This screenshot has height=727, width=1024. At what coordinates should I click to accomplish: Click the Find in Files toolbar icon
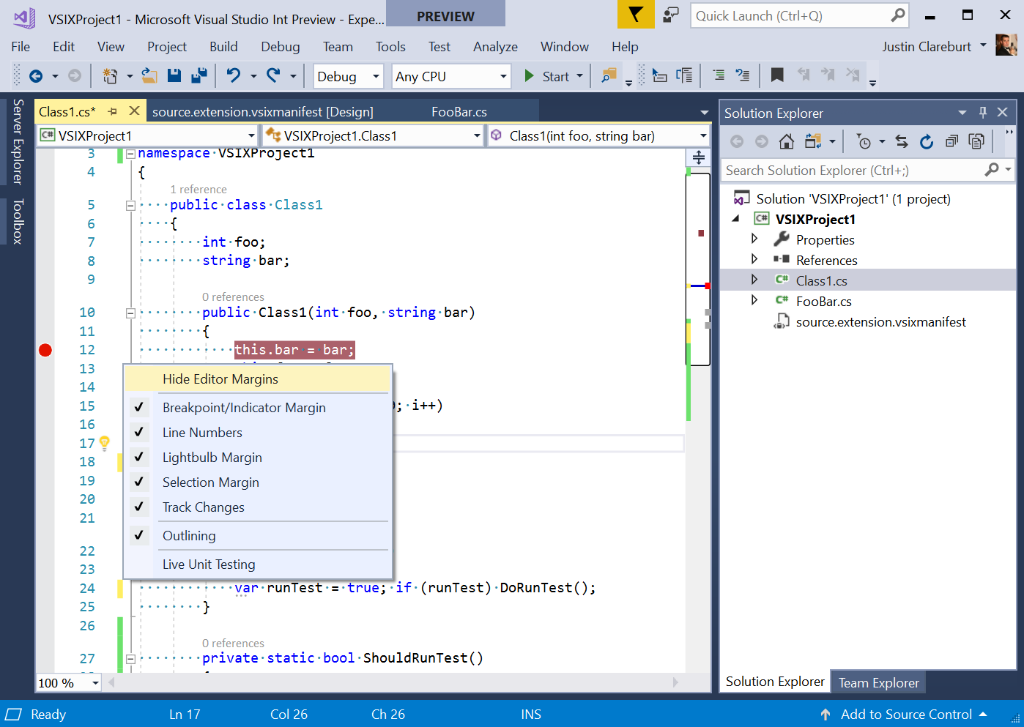[609, 75]
